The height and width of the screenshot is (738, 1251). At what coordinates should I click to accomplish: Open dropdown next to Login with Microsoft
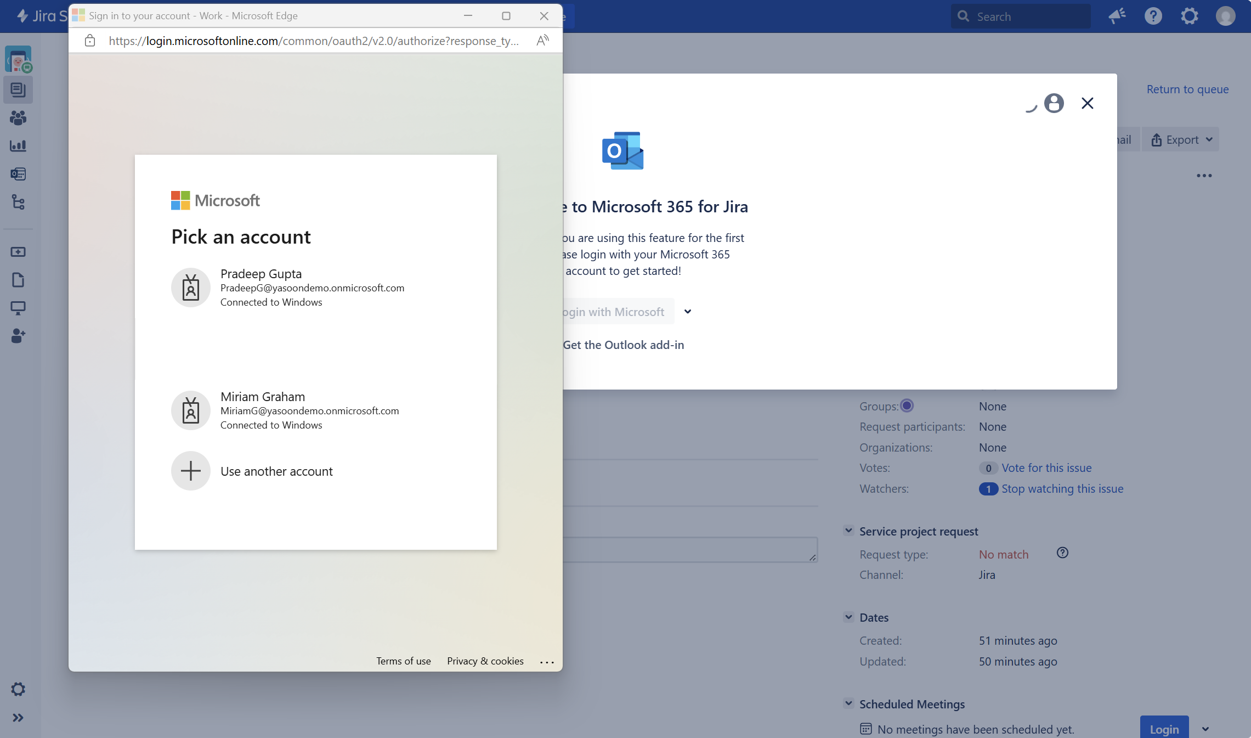click(688, 312)
